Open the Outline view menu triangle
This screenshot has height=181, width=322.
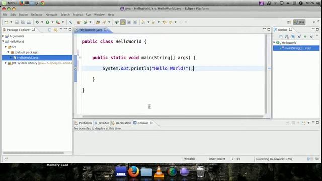tap(317, 36)
